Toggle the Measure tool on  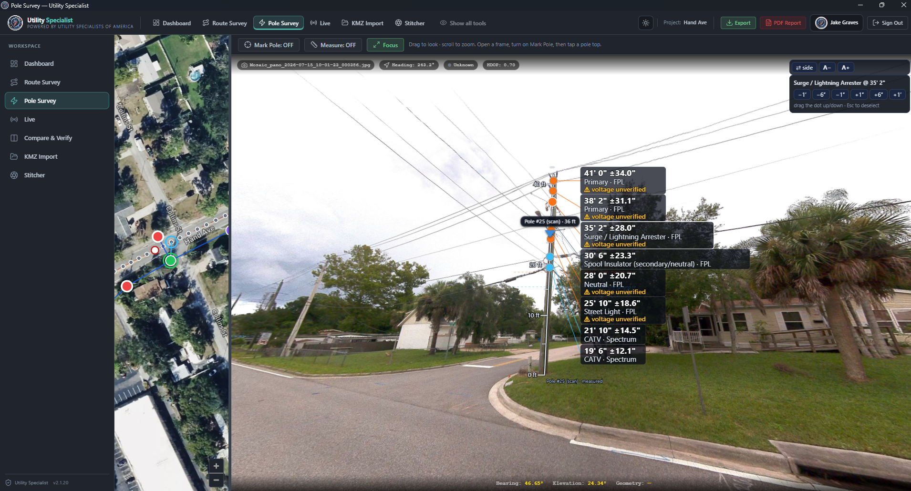pos(333,45)
